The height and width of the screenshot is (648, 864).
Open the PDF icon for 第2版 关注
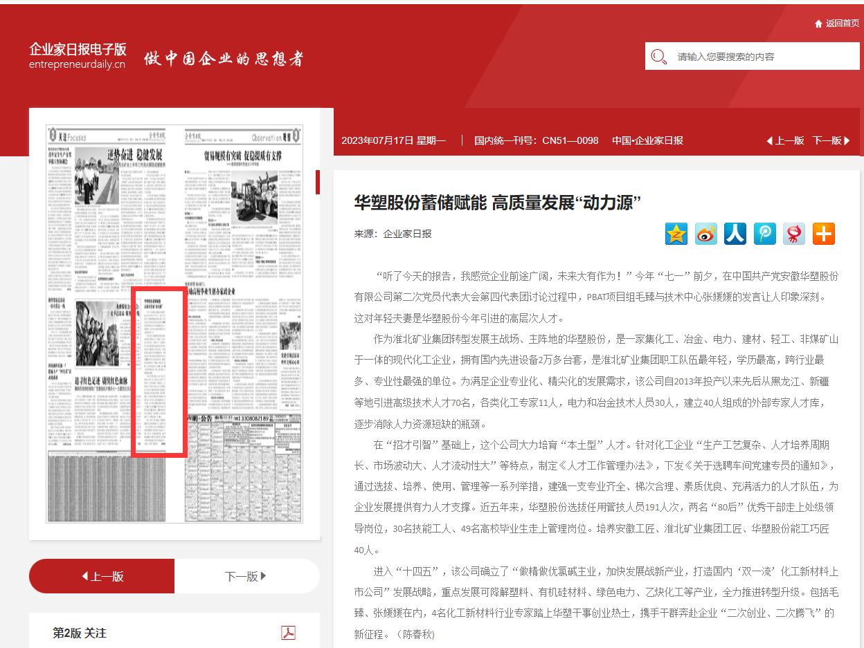pyautogui.click(x=288, y=633)
